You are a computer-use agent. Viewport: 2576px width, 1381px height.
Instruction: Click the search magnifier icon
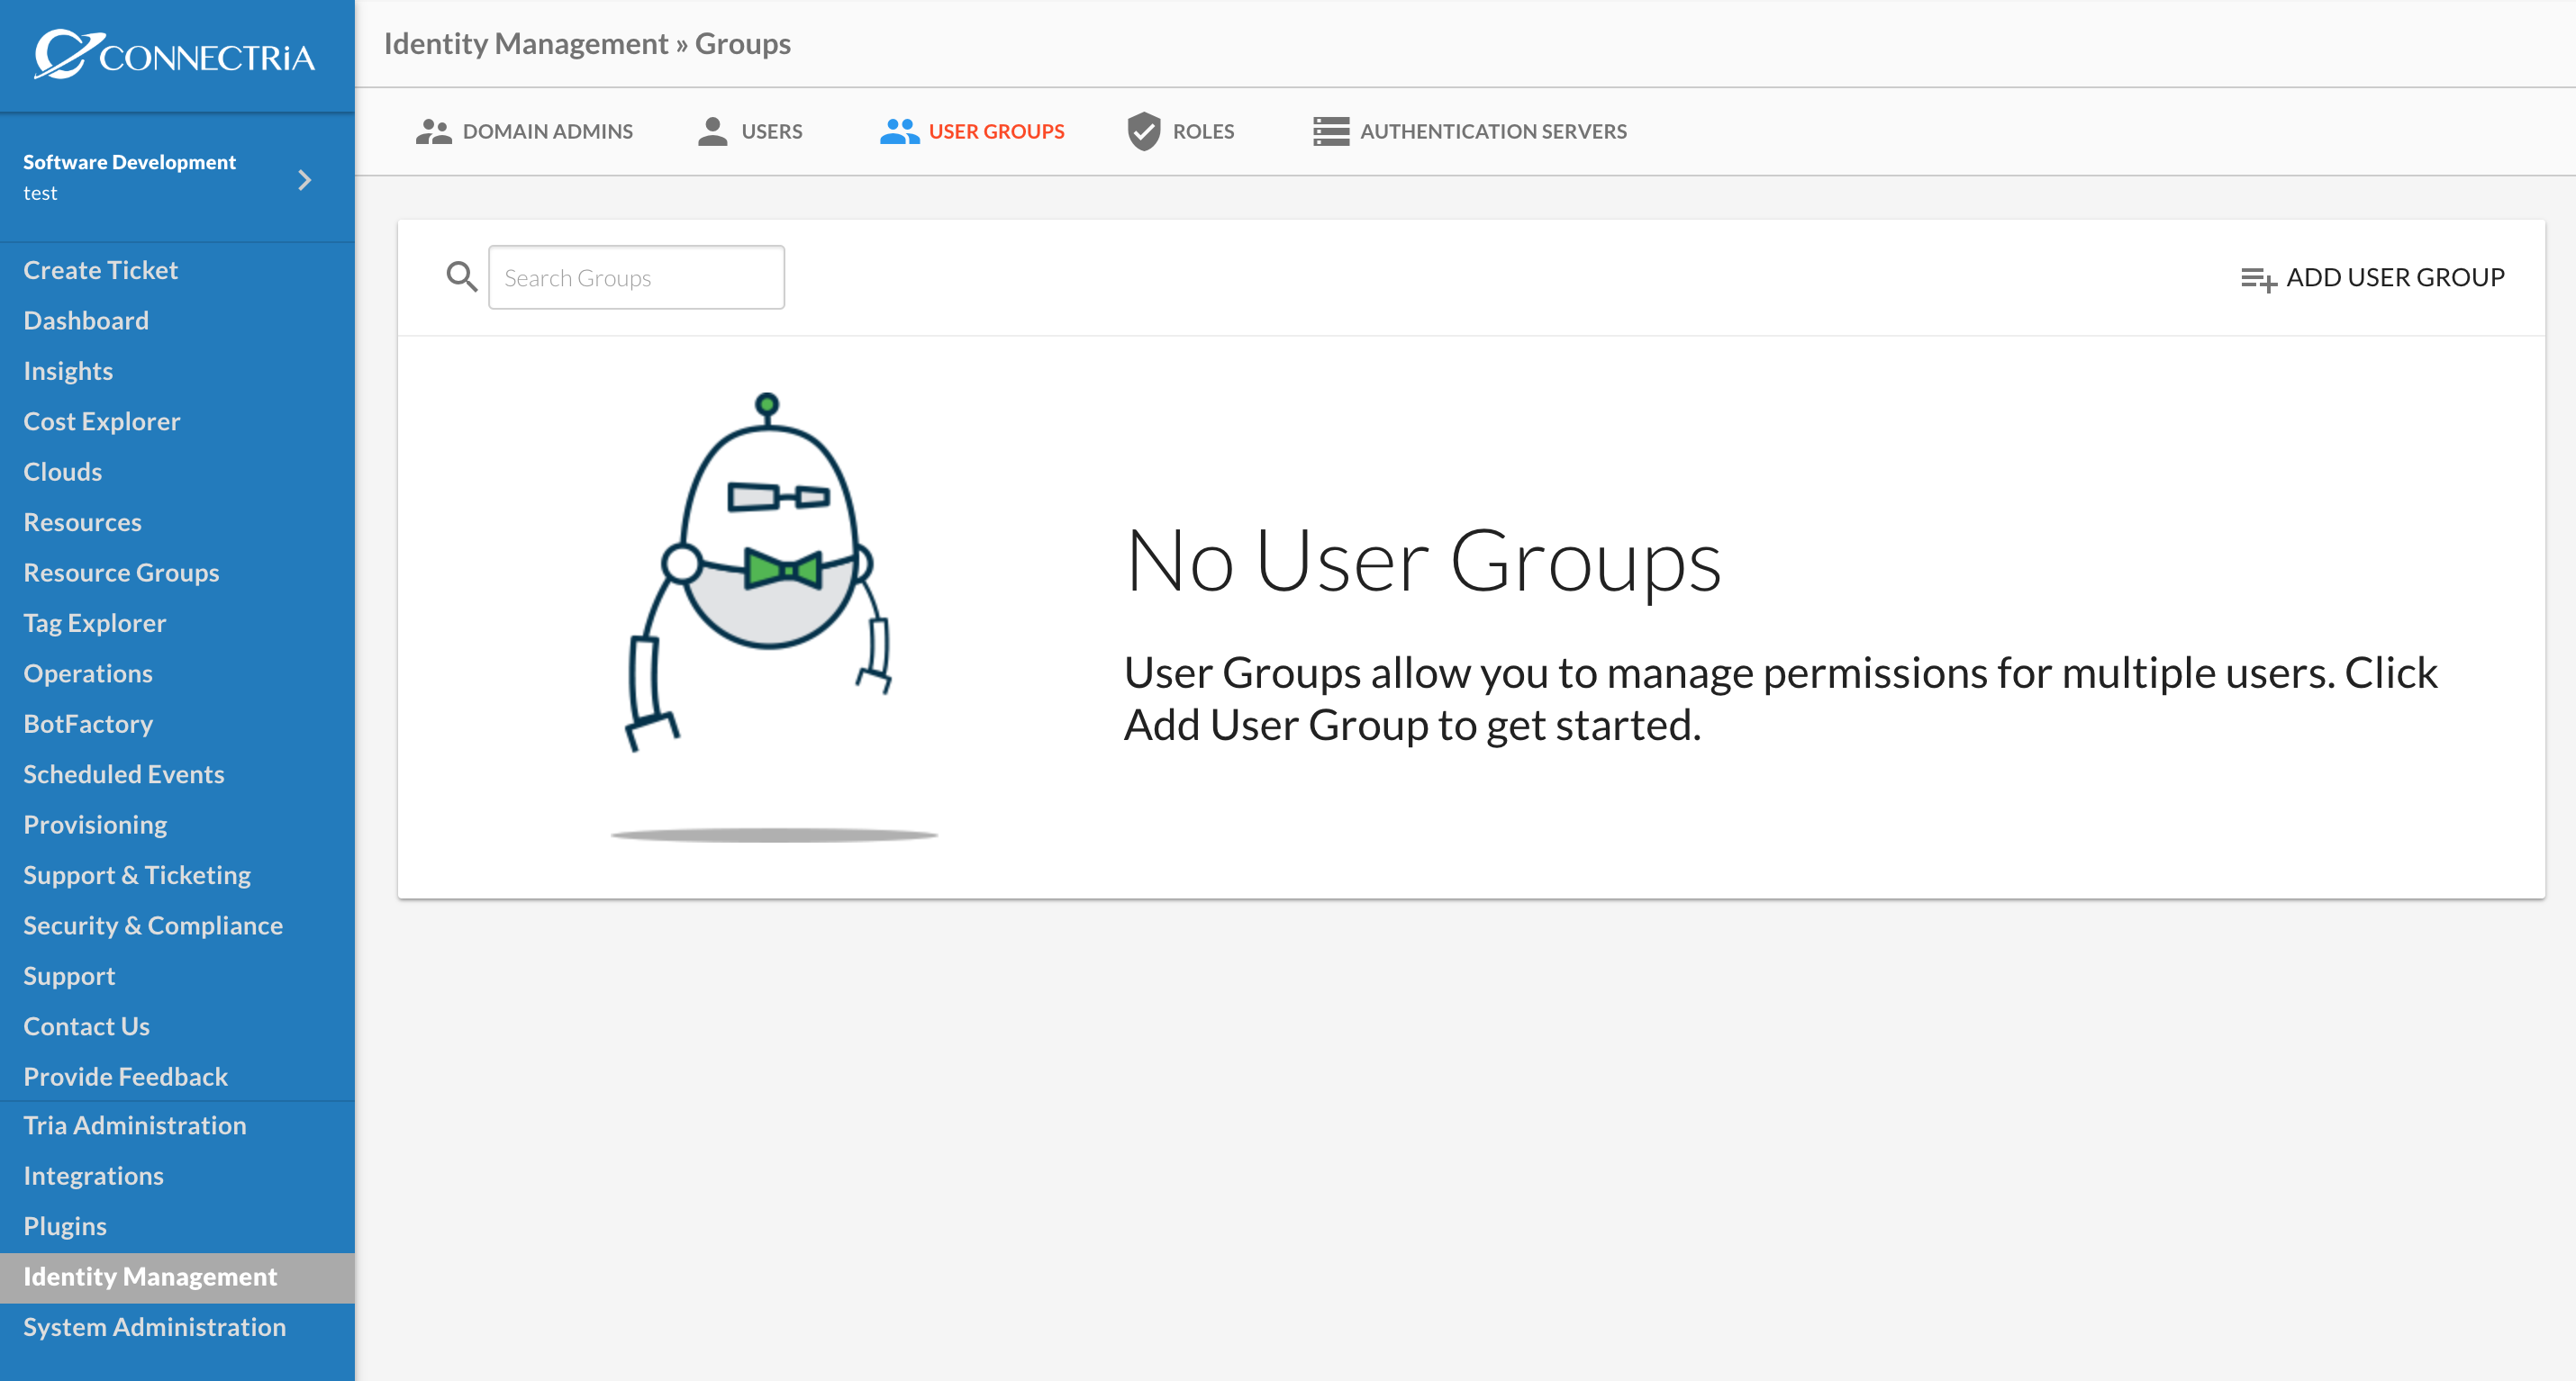[461, 276]
